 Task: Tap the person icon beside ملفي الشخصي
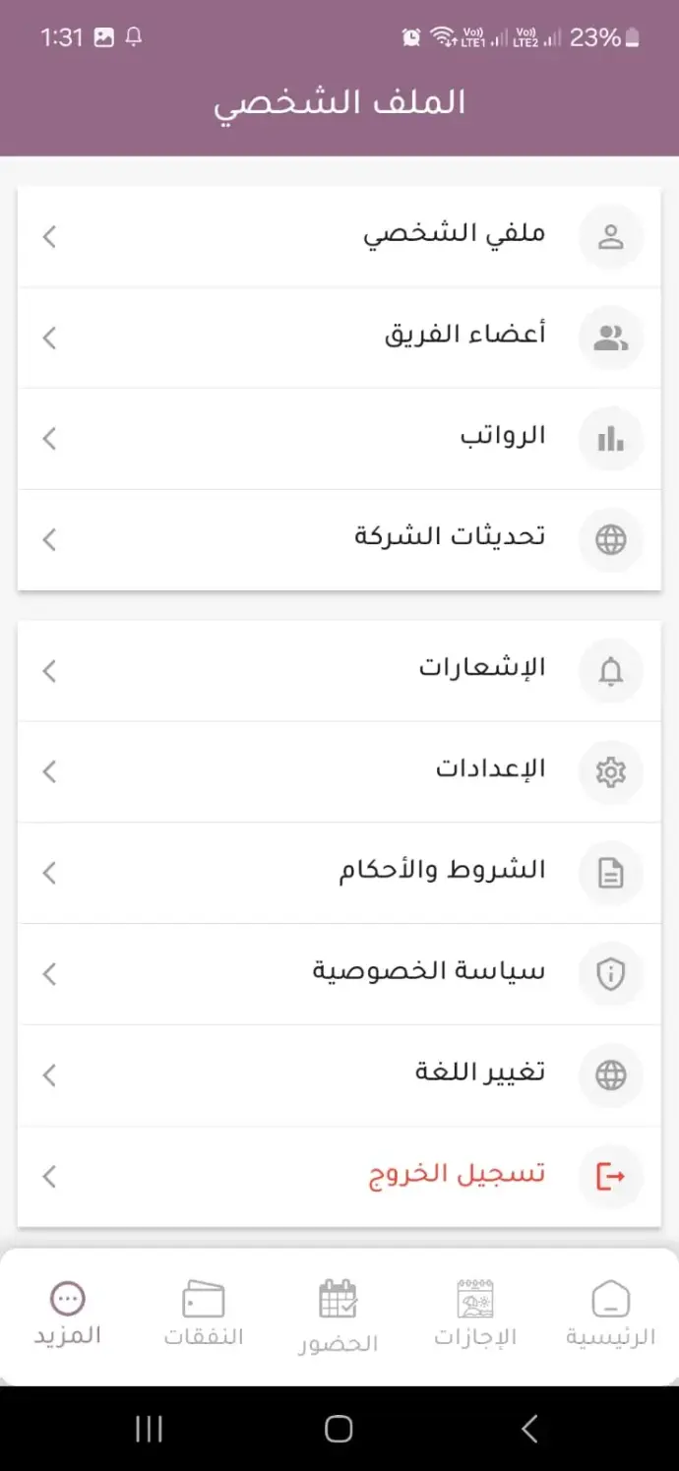coord(610,237)
